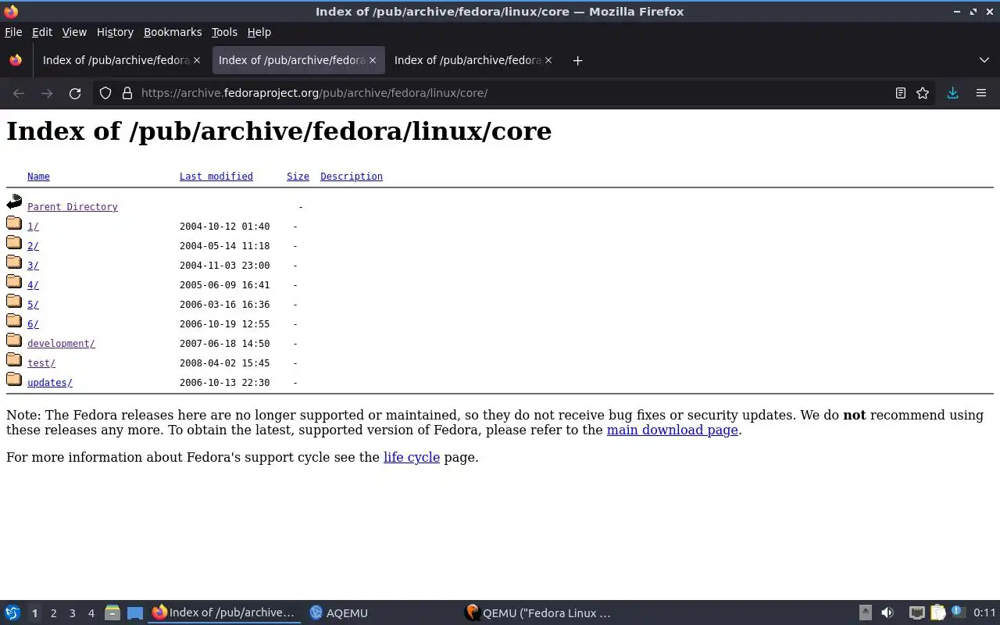Open the 5/ directory link

click(33, 305)
